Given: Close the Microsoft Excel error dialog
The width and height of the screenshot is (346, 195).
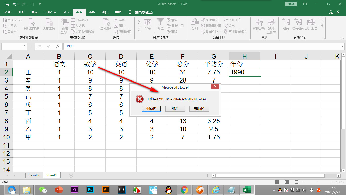Looking at the screenshot, I should tap(215, 86).
